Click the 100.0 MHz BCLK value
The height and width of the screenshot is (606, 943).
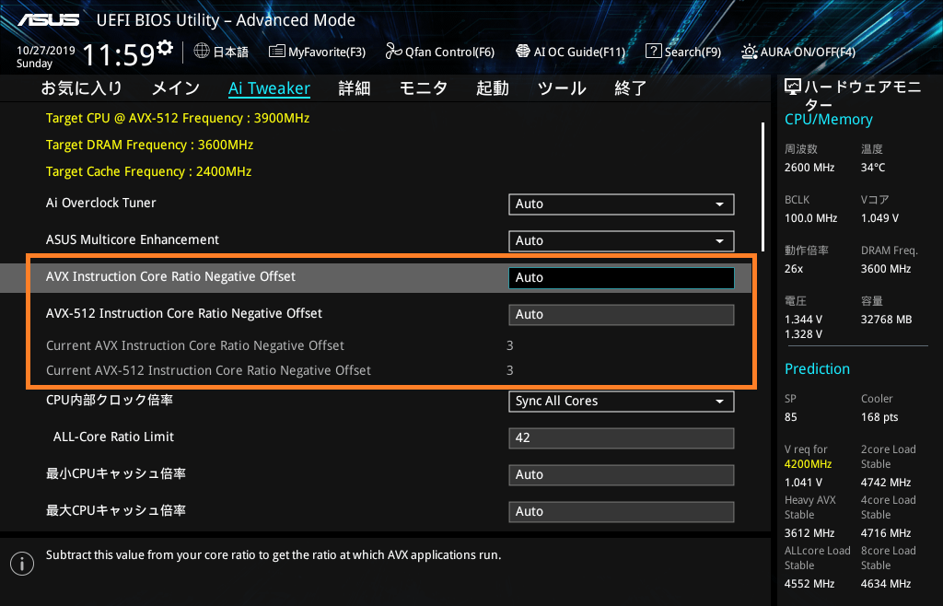[x=810, y=218]
